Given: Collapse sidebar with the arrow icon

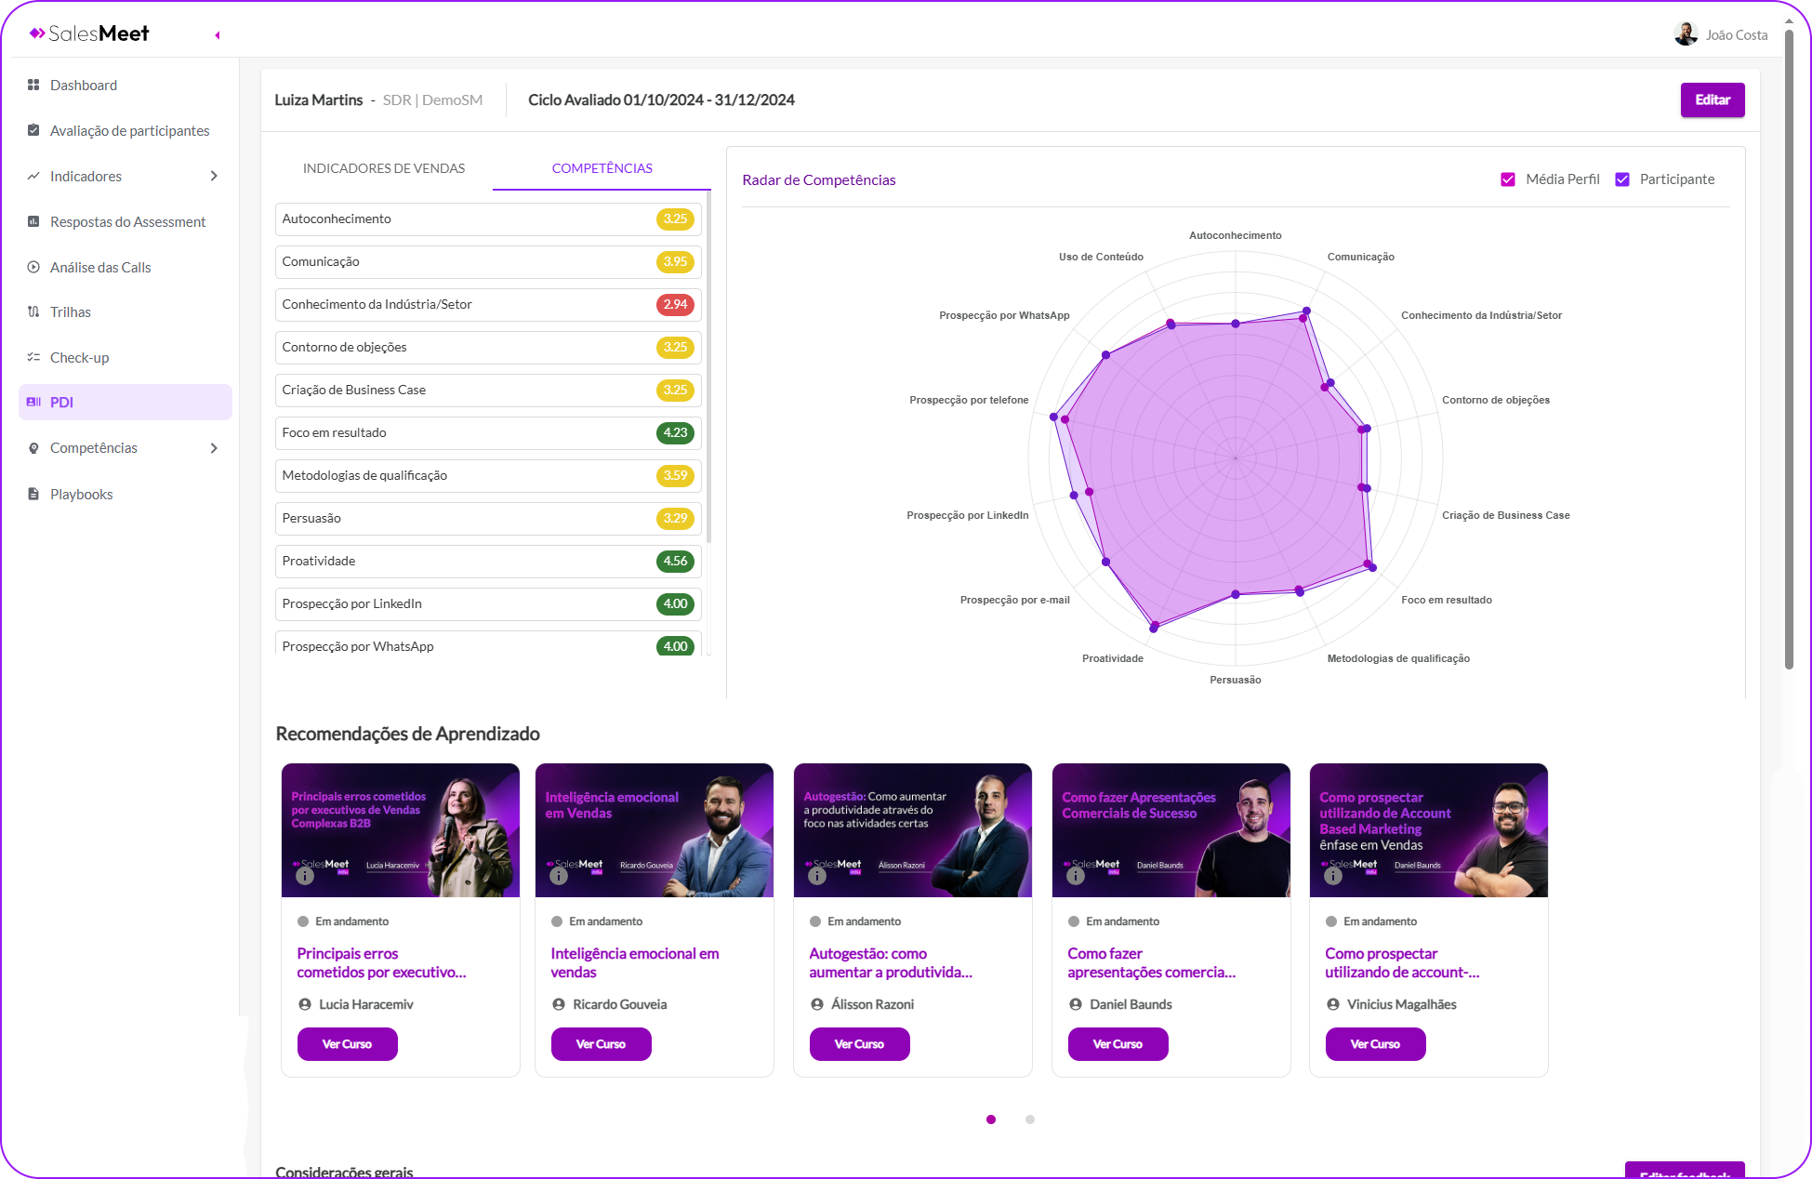Looking at the screenshot, I should (218, 35).
